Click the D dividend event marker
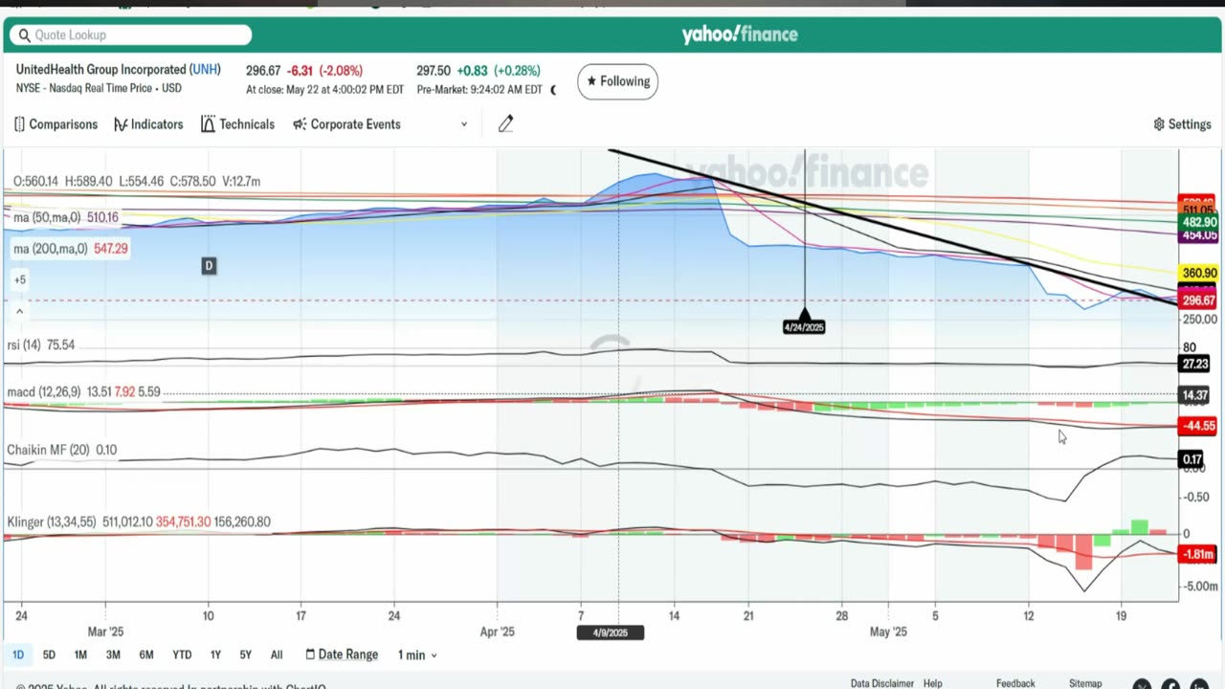1225x689 pixels. click(x=209, y=266)
